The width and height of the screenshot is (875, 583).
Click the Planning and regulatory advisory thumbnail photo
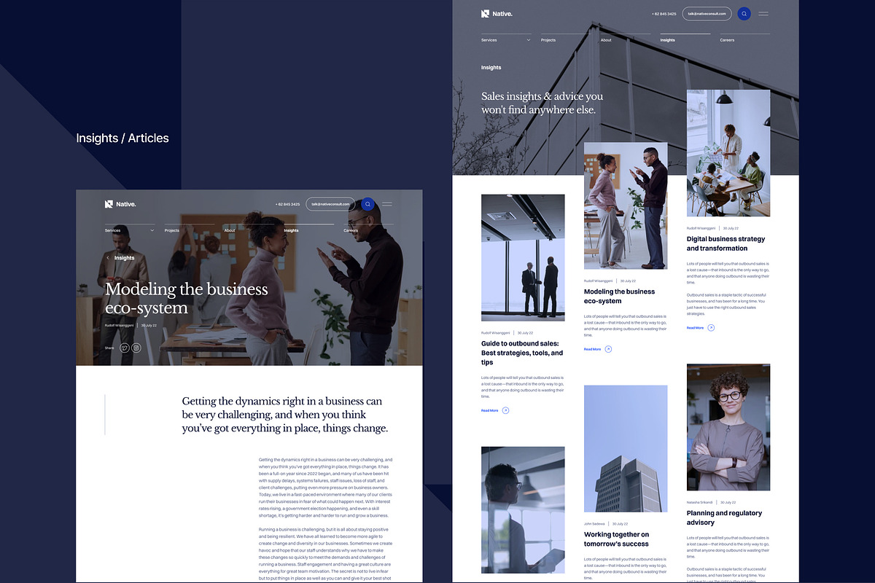[728, 426]
